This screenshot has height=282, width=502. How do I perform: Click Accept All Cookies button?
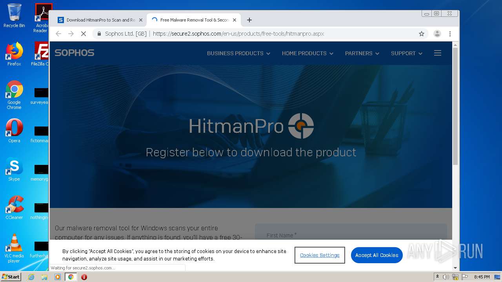coord(376,255)
